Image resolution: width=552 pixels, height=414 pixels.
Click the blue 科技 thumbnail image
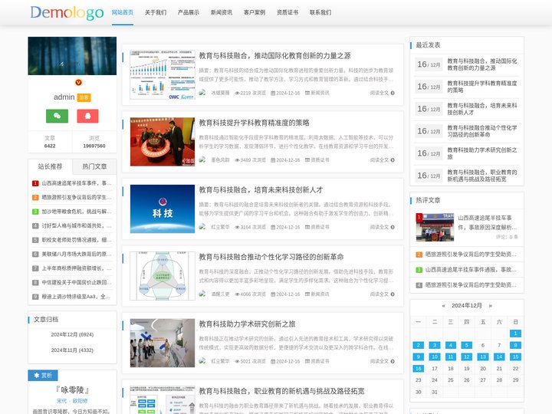point(163,209)
